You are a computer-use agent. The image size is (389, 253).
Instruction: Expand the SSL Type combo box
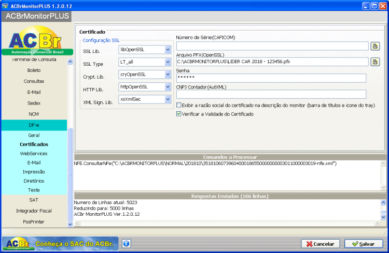(168, 62)
